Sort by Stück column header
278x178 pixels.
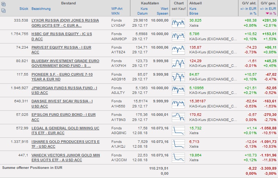[x=24, y=9]
